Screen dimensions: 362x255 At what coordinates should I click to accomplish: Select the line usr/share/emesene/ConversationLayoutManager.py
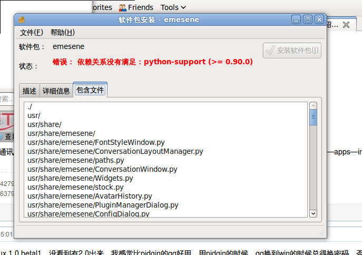115,151
